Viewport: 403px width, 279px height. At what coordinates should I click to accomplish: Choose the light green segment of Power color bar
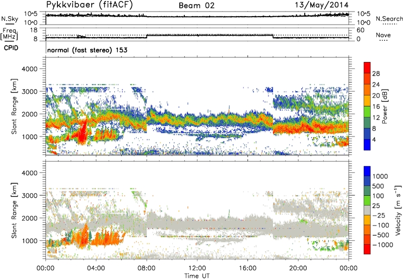[x=367, y=112]
